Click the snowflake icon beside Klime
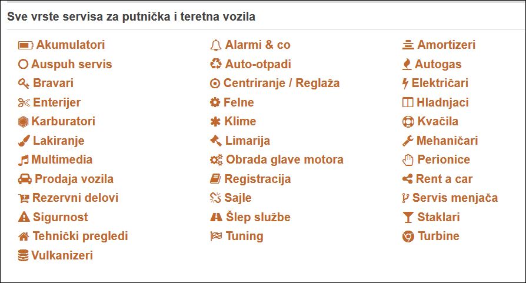526x283 pixels. pyautogui.click(x=215, y=122)
